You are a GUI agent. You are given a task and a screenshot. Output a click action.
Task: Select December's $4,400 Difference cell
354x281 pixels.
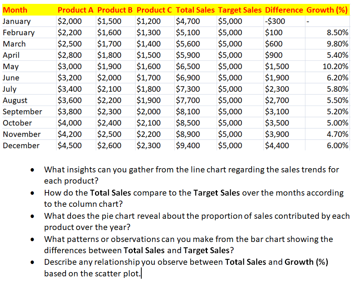pos(276,146)
